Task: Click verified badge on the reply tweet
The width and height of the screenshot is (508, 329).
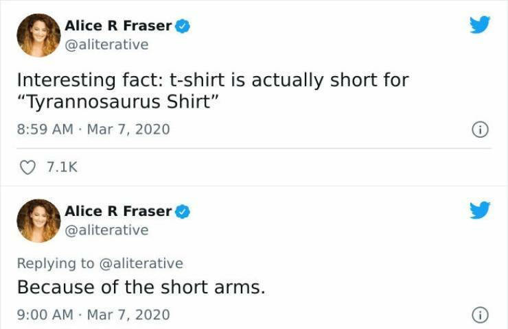Action: [183, 212]
